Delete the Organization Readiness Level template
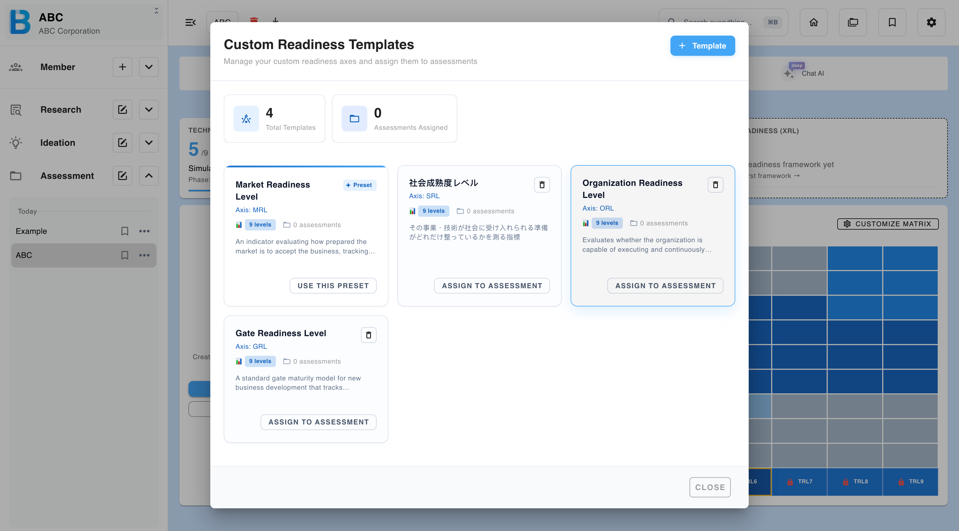The width and height of the screenshot is (959, 531). coord(715,185)
